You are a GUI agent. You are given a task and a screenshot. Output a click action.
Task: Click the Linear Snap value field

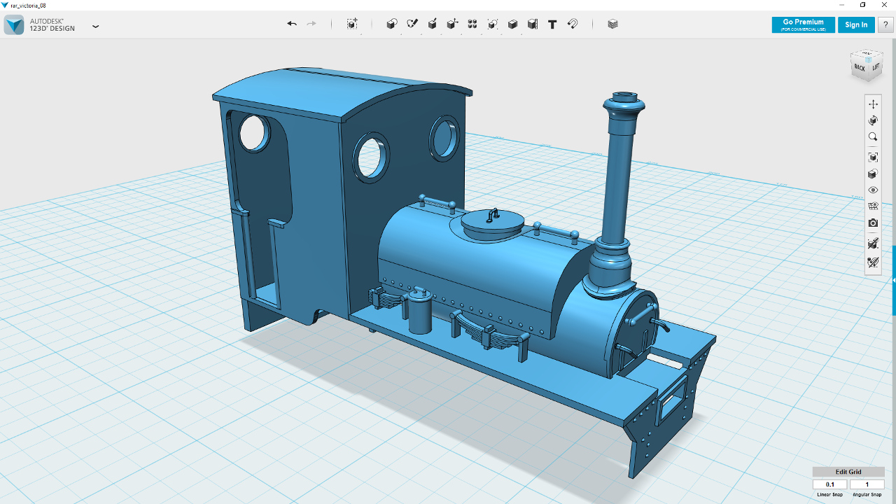click(x=830, y=484)
